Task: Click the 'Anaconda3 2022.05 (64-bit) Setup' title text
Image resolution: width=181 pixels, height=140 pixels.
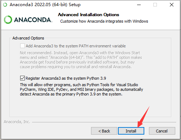Action: click(45, 5)
